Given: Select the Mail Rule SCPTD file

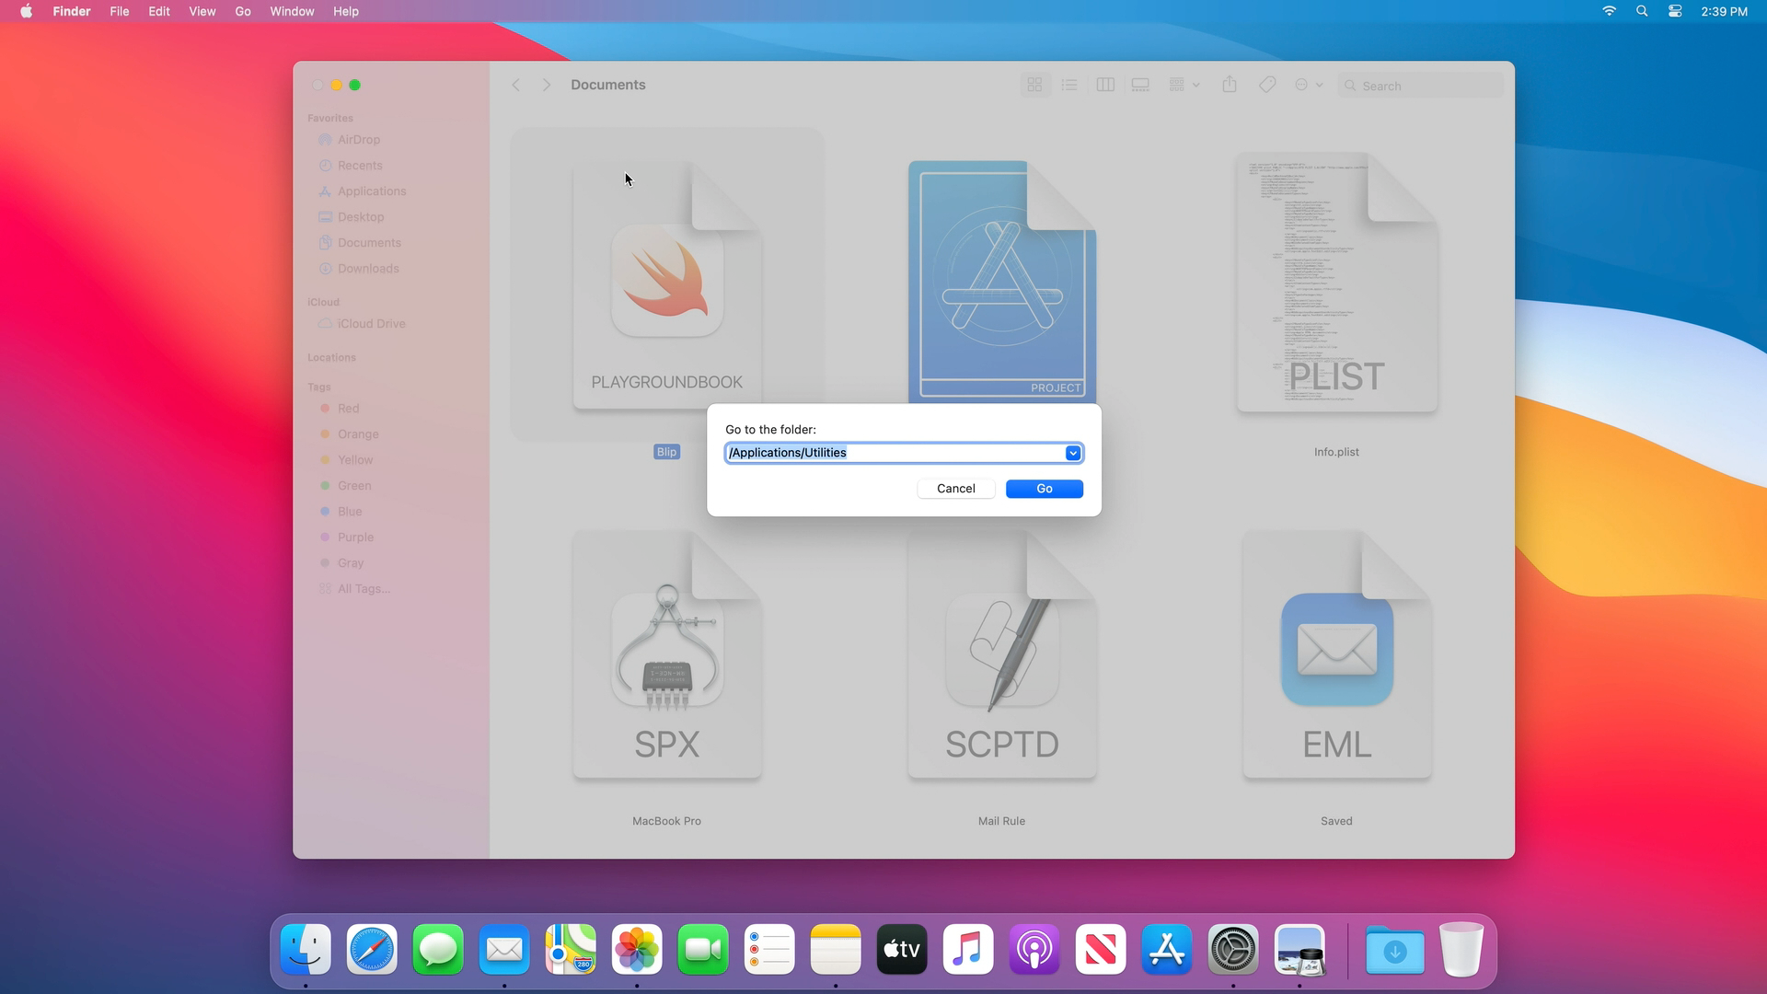Looking at the screenshot, I should (x=1001, y=655).
